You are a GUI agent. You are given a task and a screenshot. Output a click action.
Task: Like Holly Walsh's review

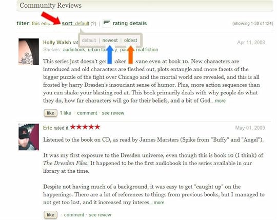pyautogui.click(x=50, y=113)
